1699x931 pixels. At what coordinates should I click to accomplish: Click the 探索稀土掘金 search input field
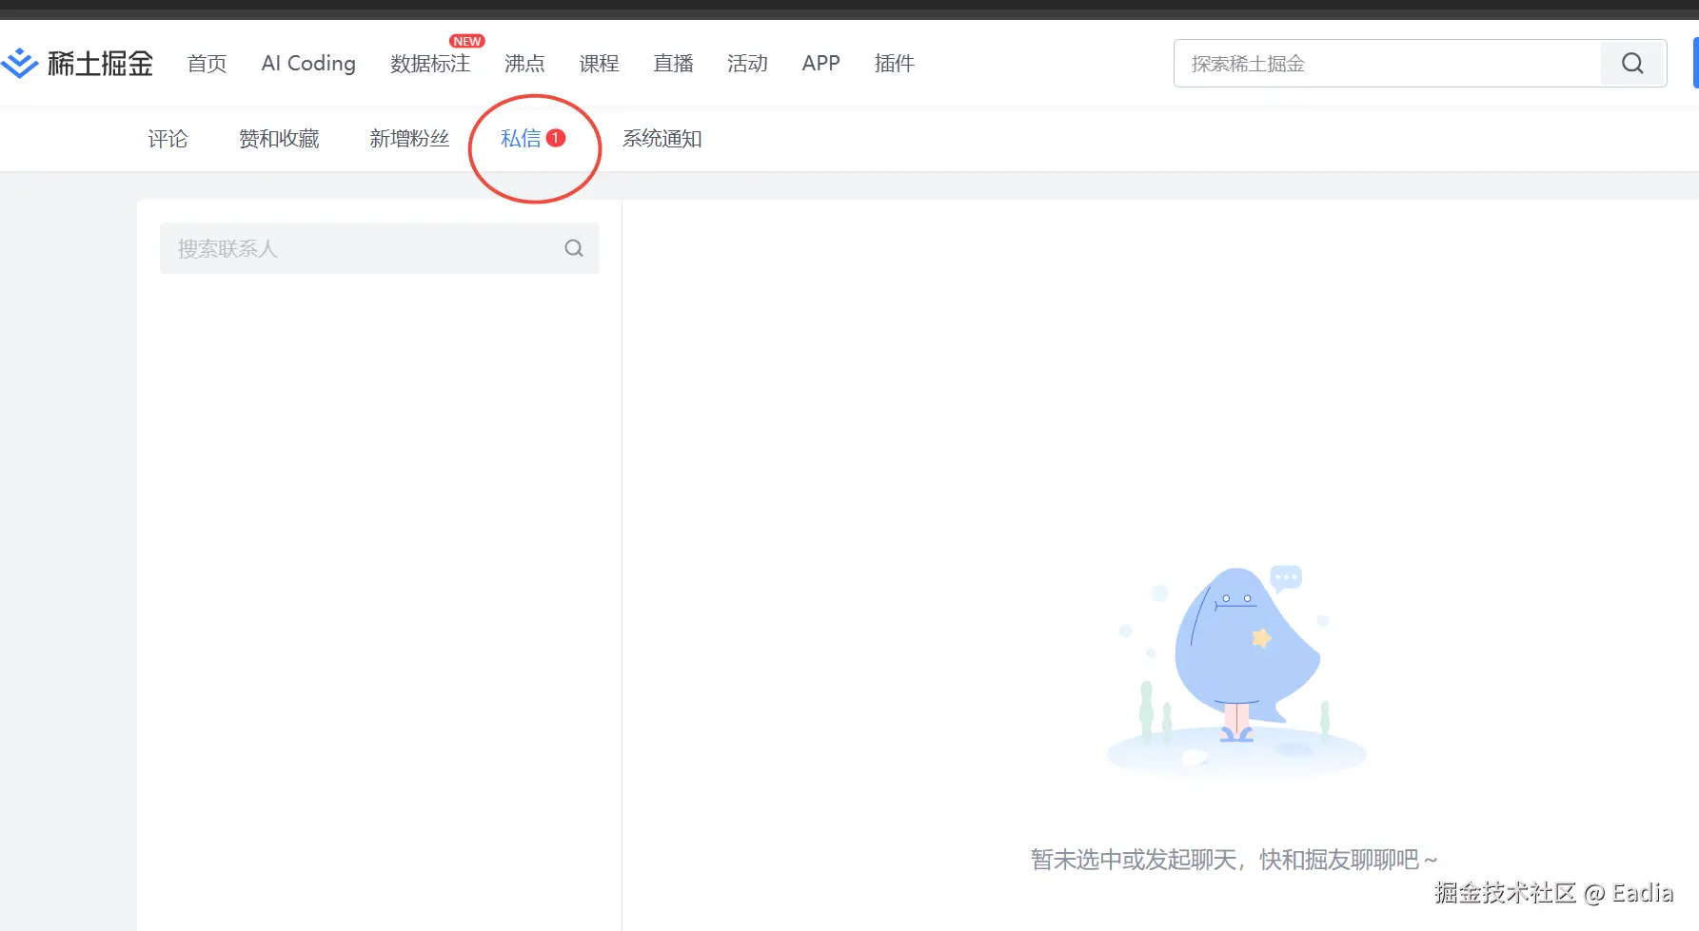tap(1352, 64)
